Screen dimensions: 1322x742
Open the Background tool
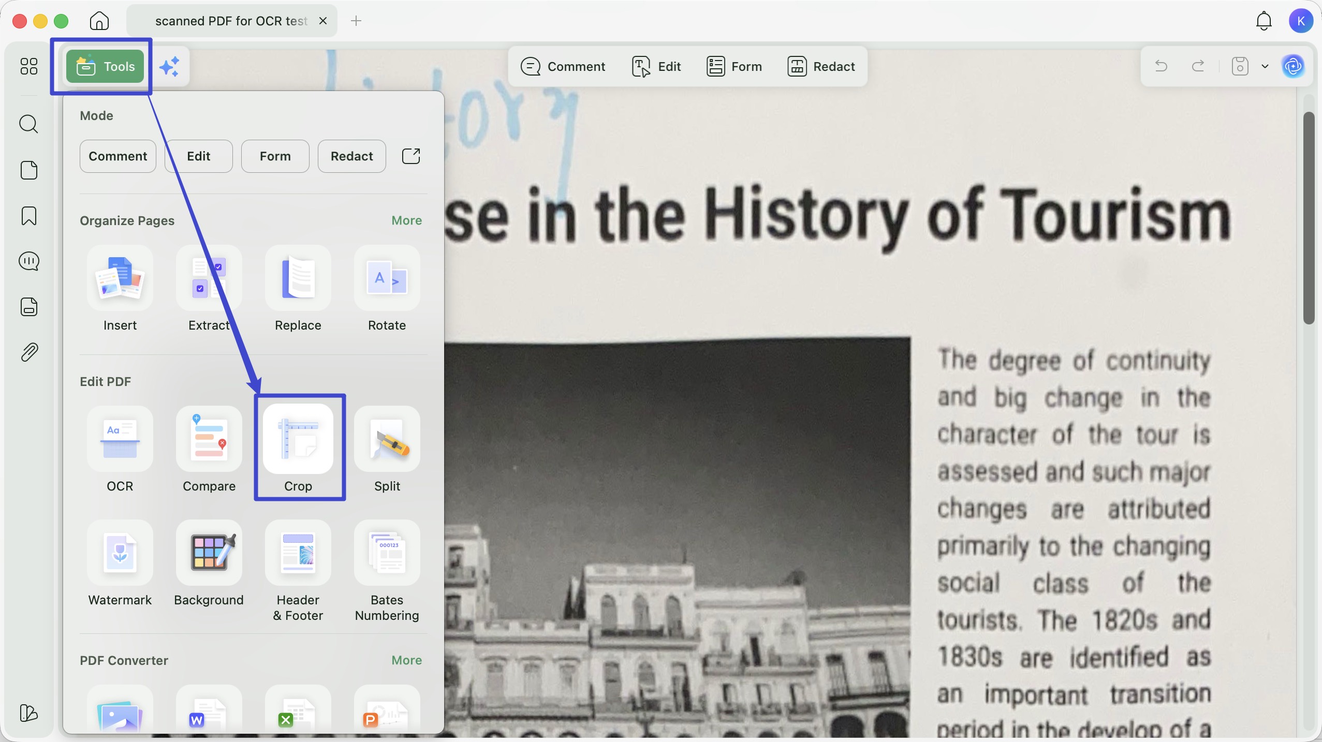pyautogui.click(x=209, y=563)
